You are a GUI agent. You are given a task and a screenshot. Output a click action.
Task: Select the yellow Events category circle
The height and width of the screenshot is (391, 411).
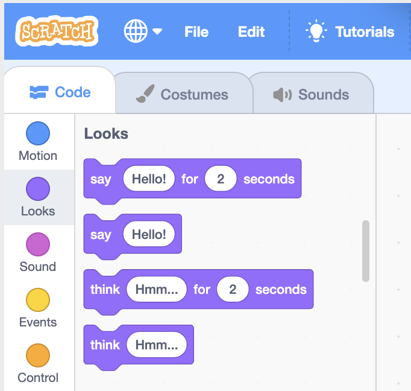tap(38, 300)
